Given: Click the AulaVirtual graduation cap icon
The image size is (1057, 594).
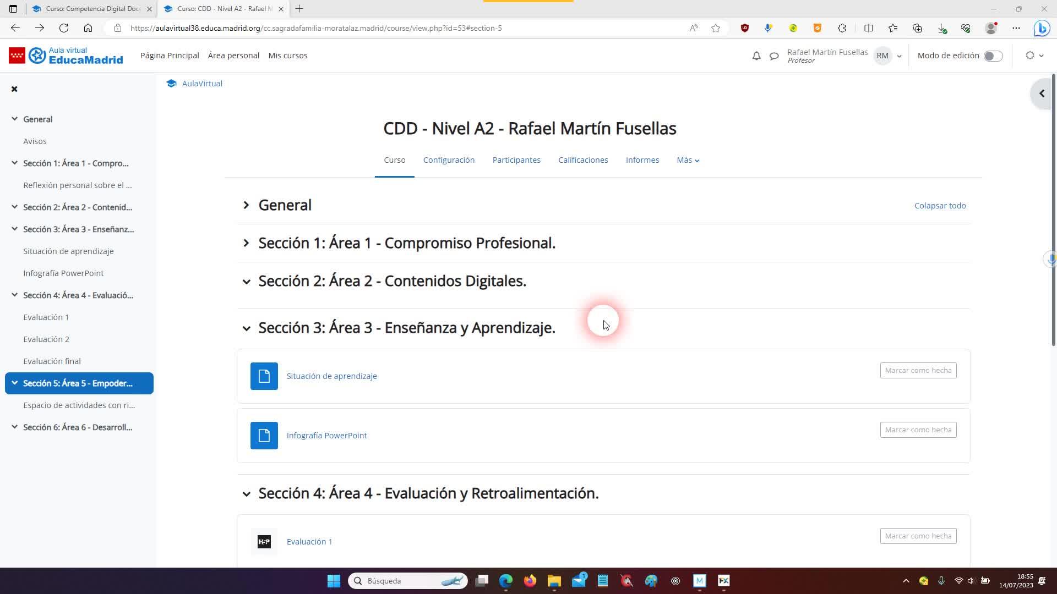Looking at the screenshot, I should pos(171,84).
